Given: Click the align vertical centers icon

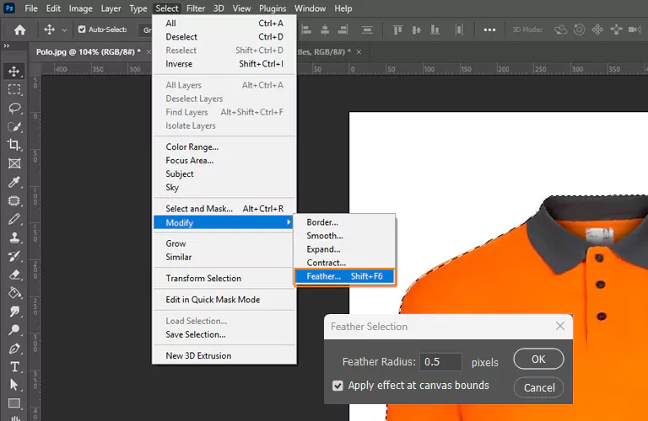Looking at the screenshot, I should click(x=416, y=29).
